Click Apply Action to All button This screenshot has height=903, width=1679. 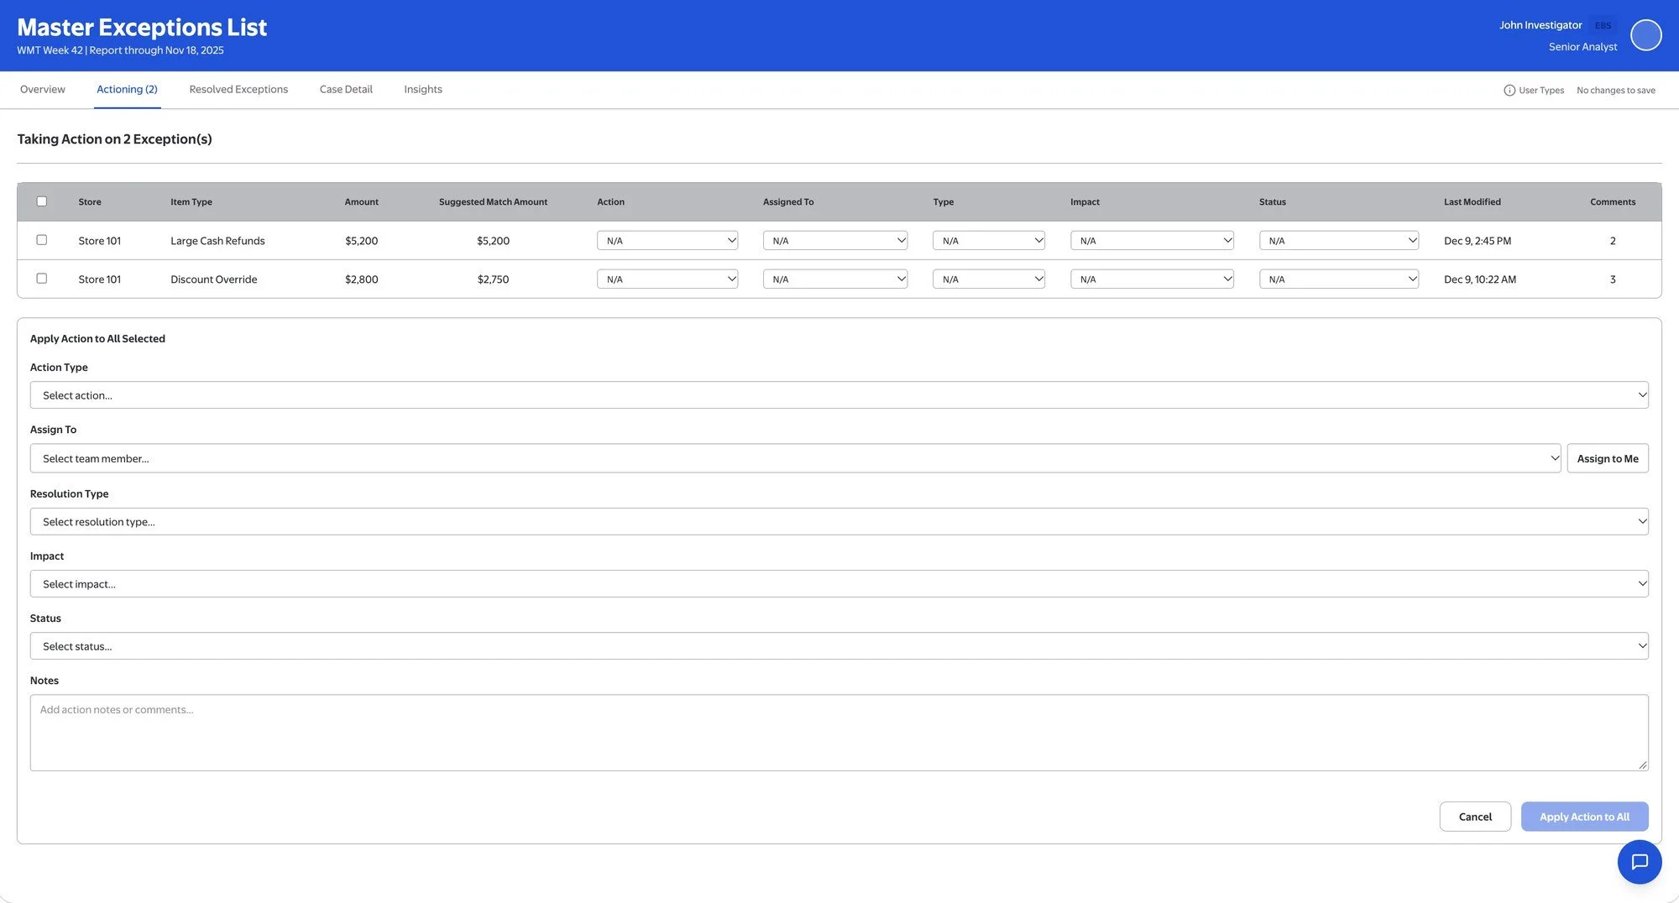tap(1584, 817)
